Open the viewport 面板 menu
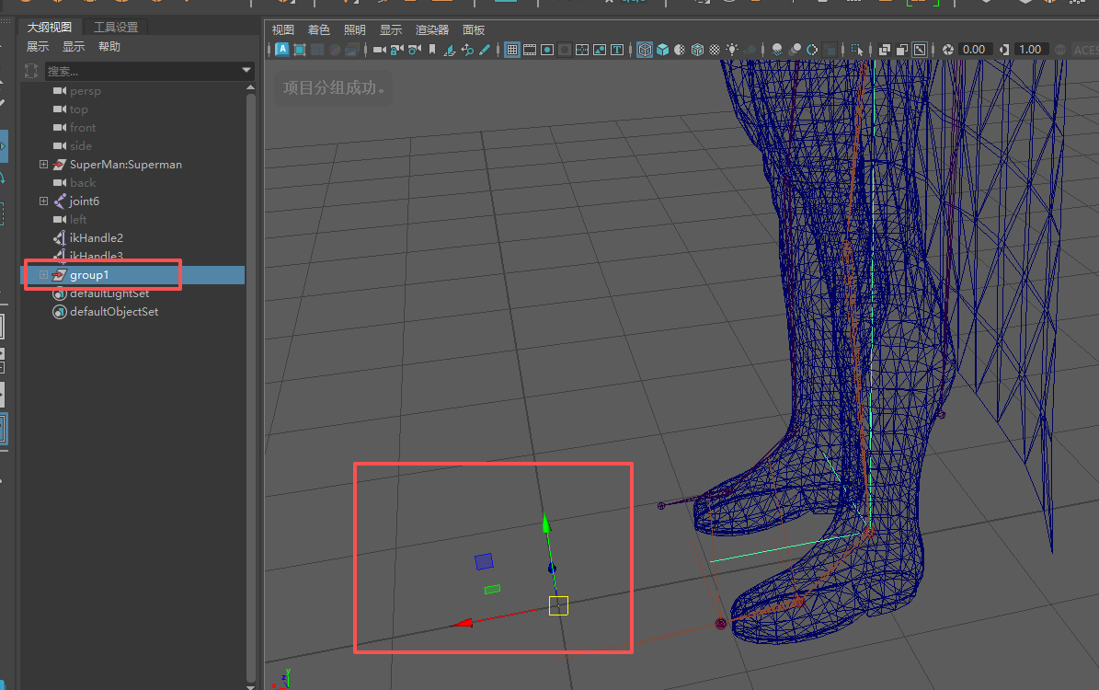This screenshot has width=1099, height=690. pos(474,29)
